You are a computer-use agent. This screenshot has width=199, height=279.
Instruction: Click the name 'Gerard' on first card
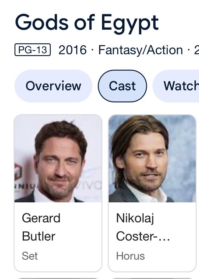coord(41,218)
